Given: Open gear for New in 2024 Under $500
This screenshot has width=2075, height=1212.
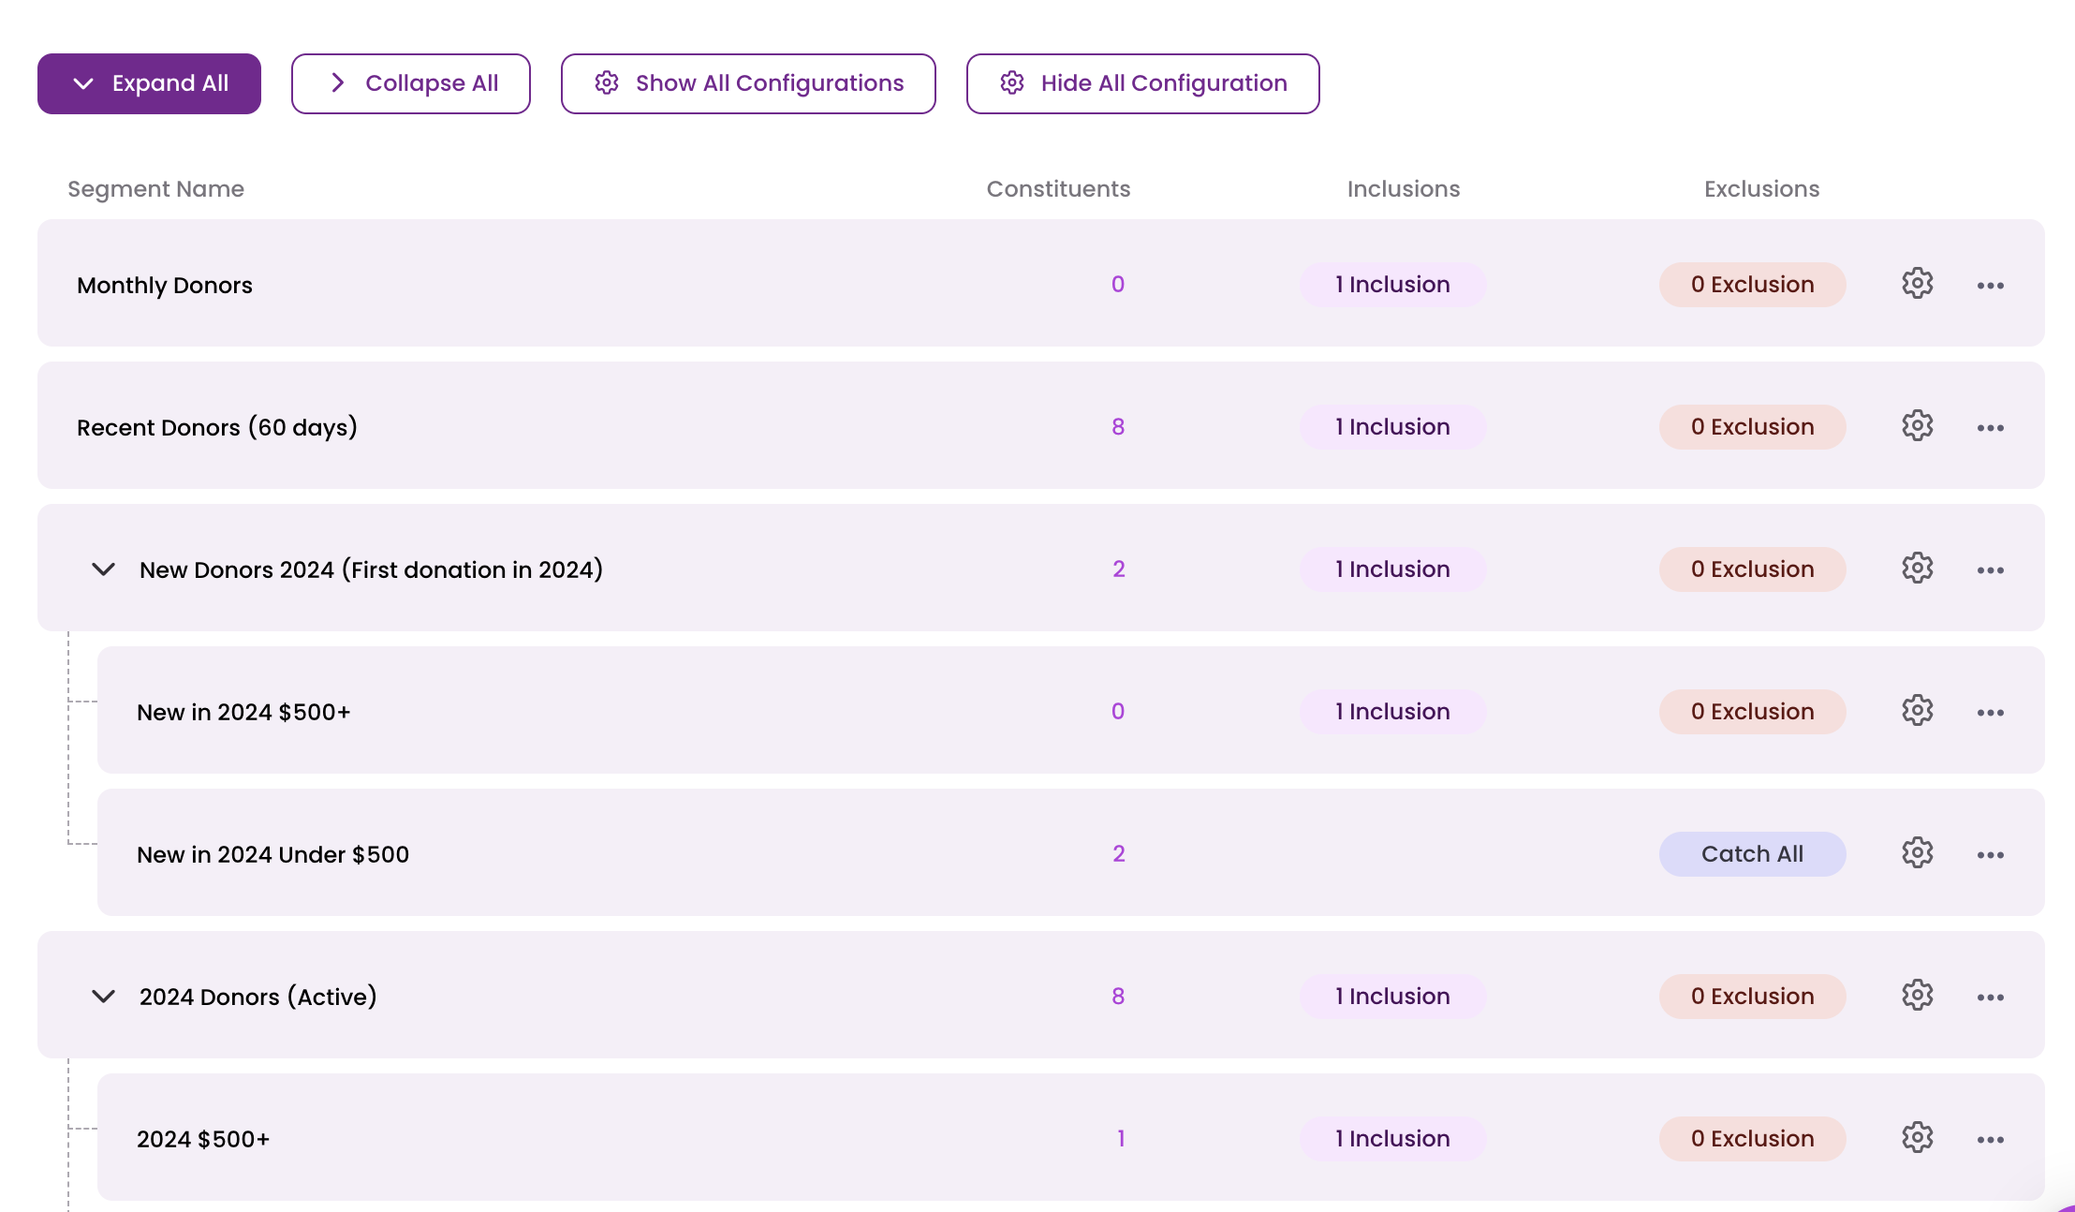Looking at the screenshot, I should coord(1917,853).
